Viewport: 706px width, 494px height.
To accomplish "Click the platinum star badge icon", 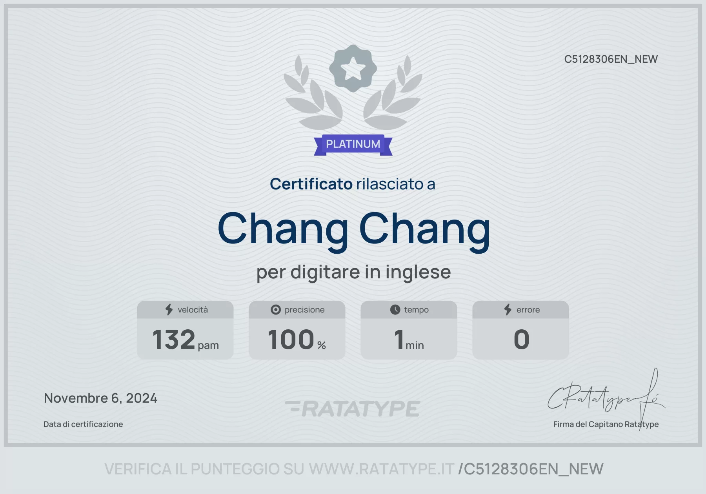I will (x=353, y=69).
